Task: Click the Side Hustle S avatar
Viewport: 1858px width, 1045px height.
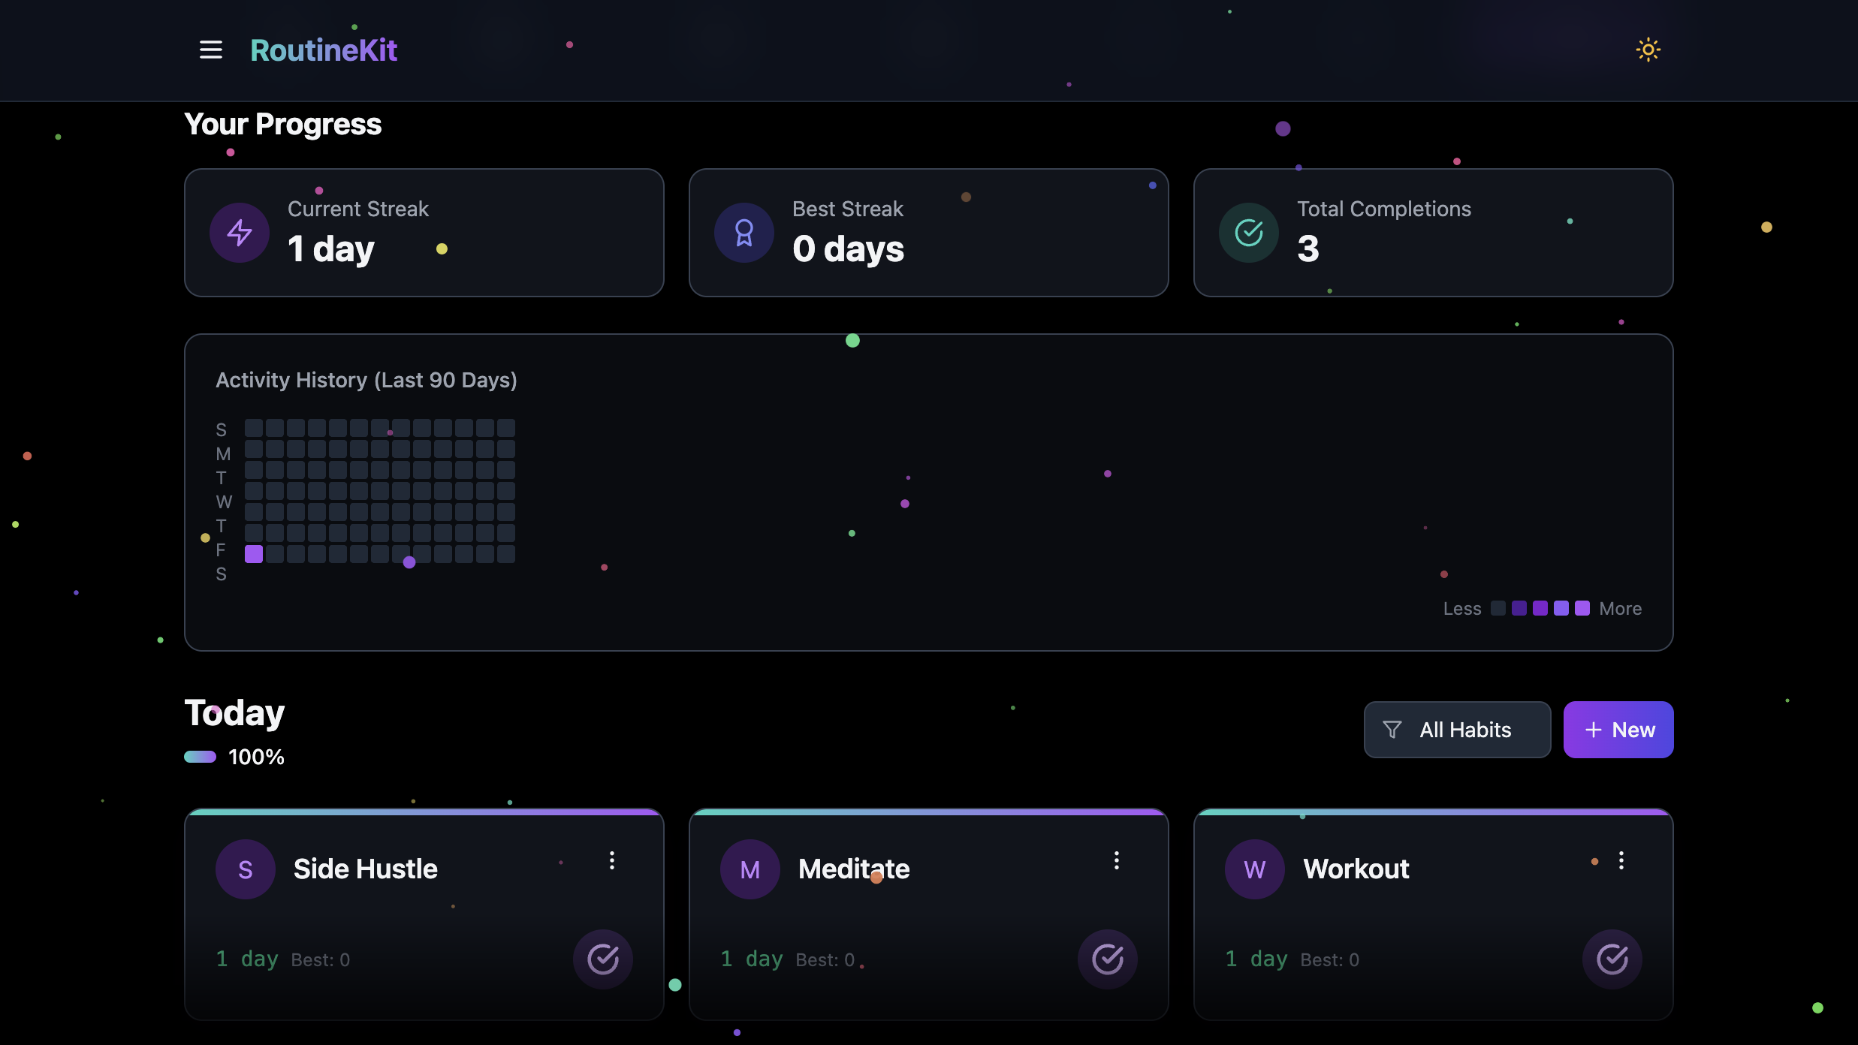Action: tap(246, 869)
